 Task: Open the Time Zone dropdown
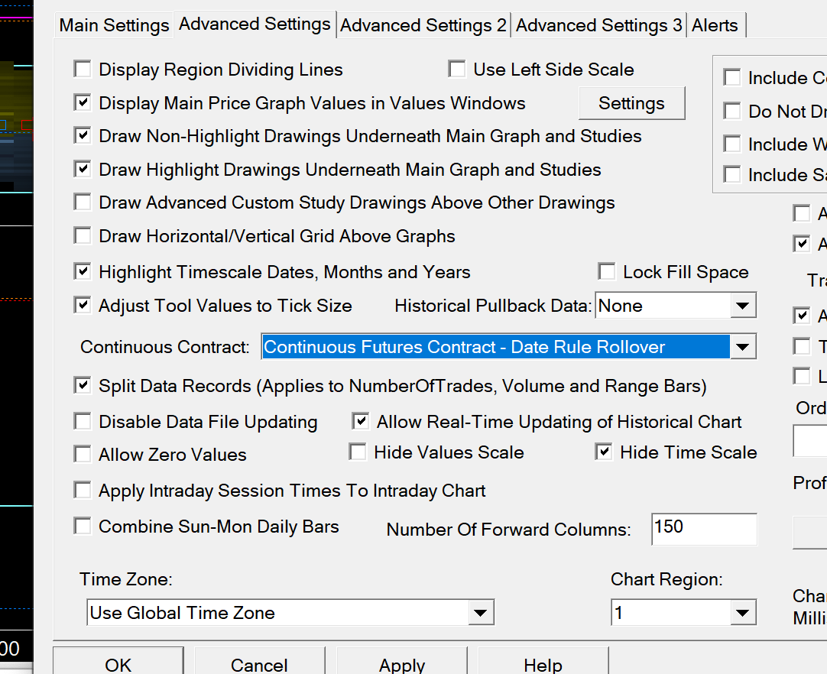[x=480, y=613]
